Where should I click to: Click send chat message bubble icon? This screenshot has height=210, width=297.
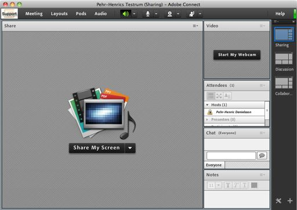point(262,155)
